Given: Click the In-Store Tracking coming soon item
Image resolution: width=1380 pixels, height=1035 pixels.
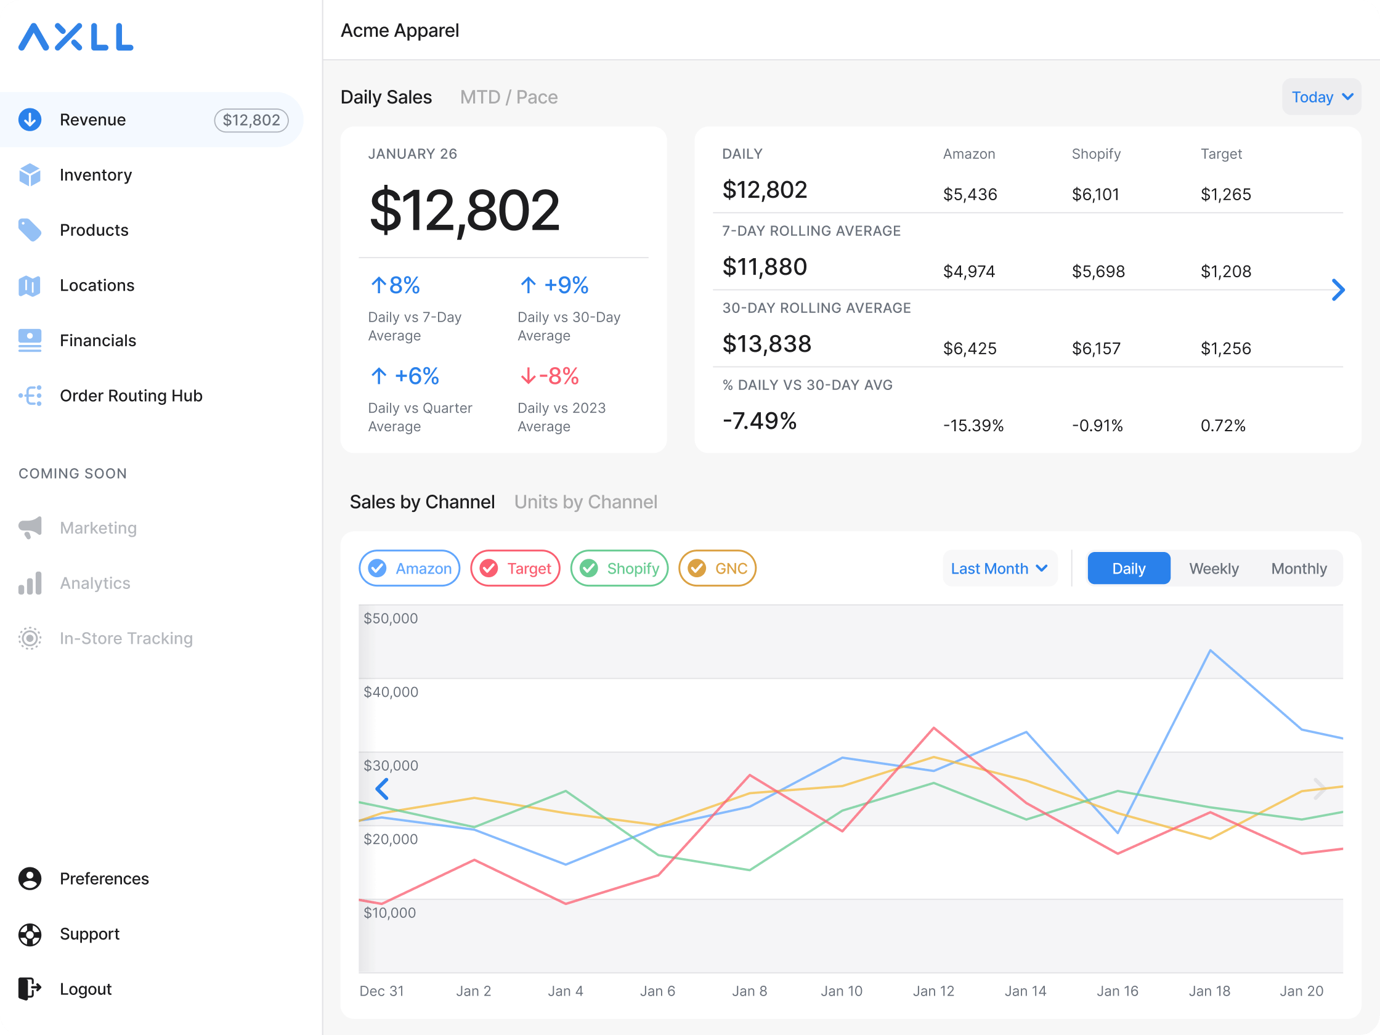Looking at the screenshot, I should (x=152, y=638).
